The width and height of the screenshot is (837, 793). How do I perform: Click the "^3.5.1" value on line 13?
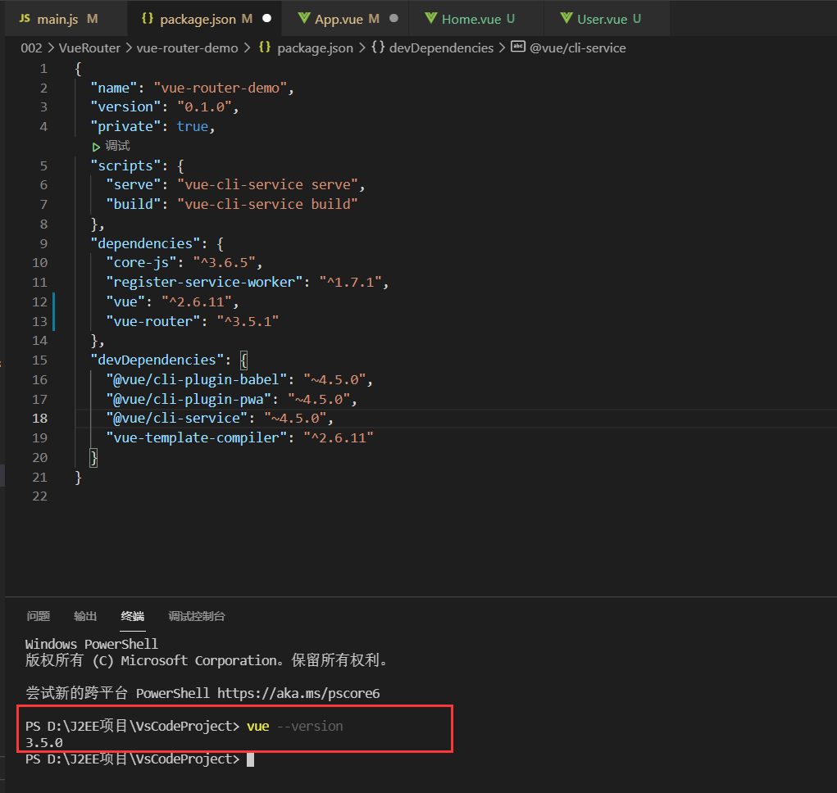(x=248, y=322)
